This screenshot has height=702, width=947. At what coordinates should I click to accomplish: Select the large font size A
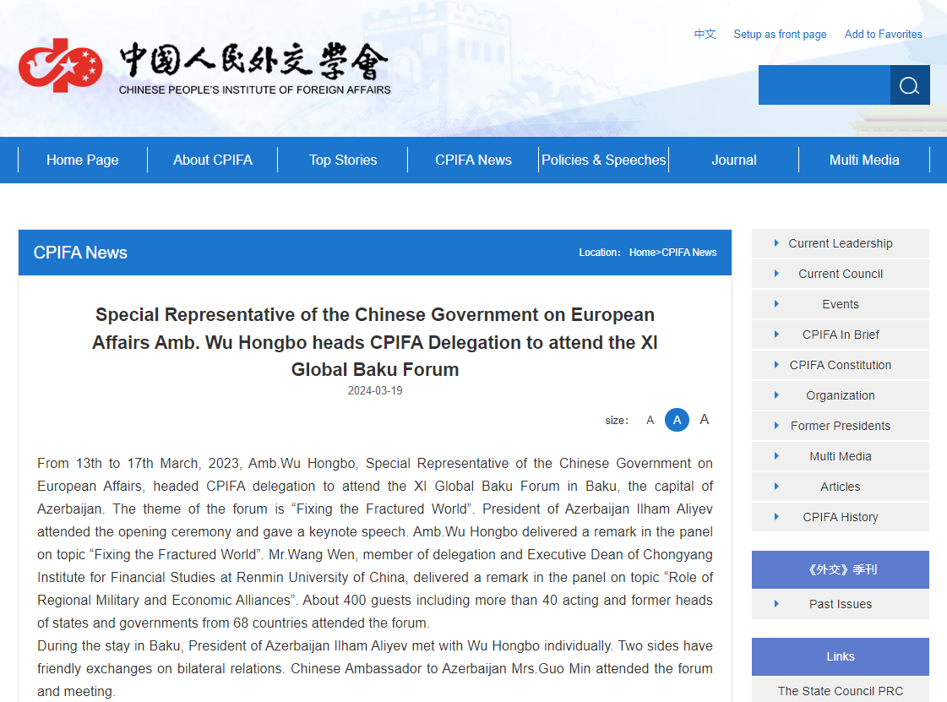pyautogui.click(x=705, y=419)
